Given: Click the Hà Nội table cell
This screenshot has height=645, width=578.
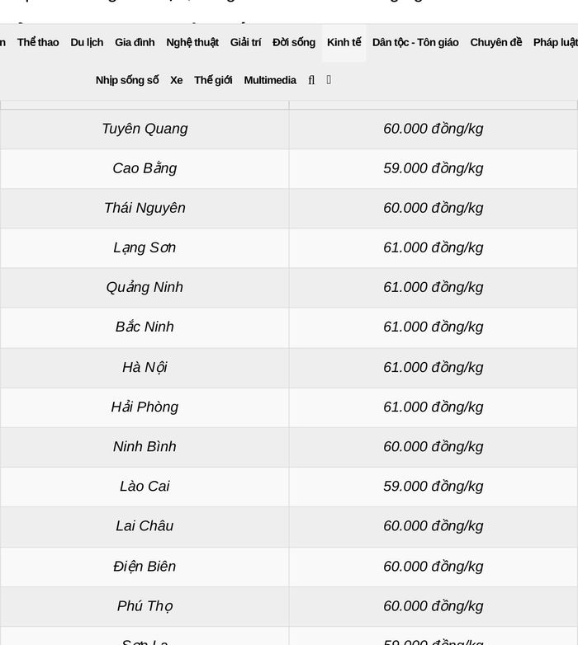Looking at the screenshot, I should click(144, 367).
